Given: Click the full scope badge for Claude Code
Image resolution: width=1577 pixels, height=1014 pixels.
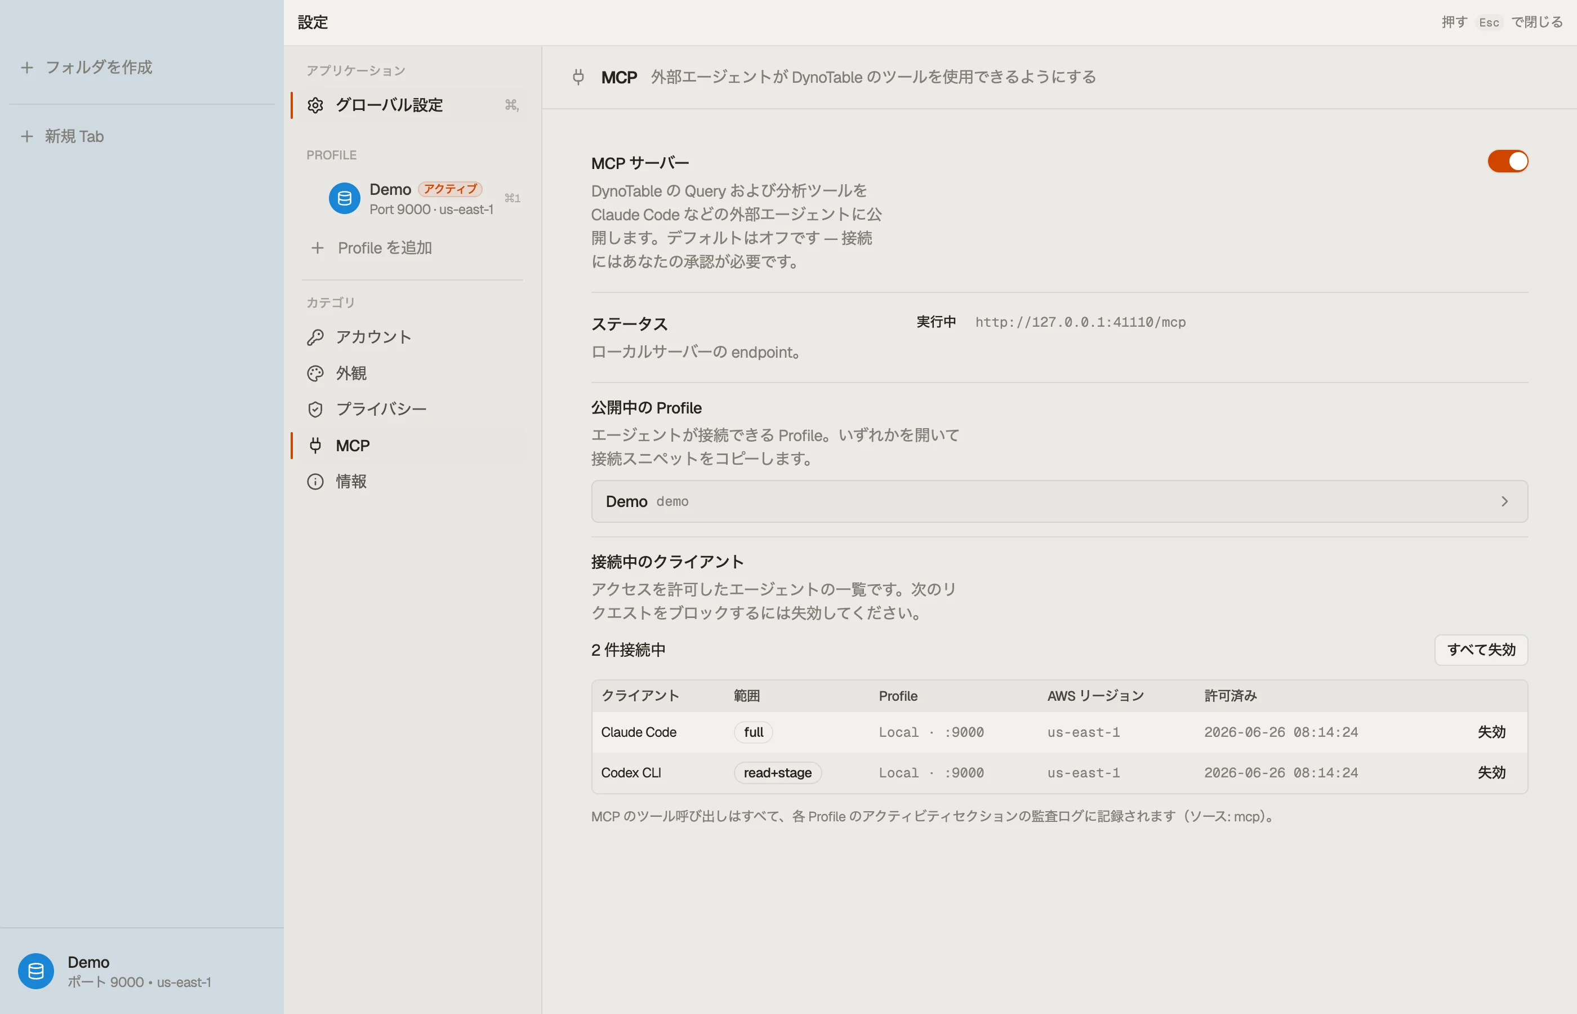Looking at the screenshot, I should click(x=753, y=732).
